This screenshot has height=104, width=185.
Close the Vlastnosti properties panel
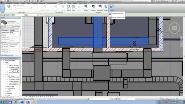tap(20, 18)
